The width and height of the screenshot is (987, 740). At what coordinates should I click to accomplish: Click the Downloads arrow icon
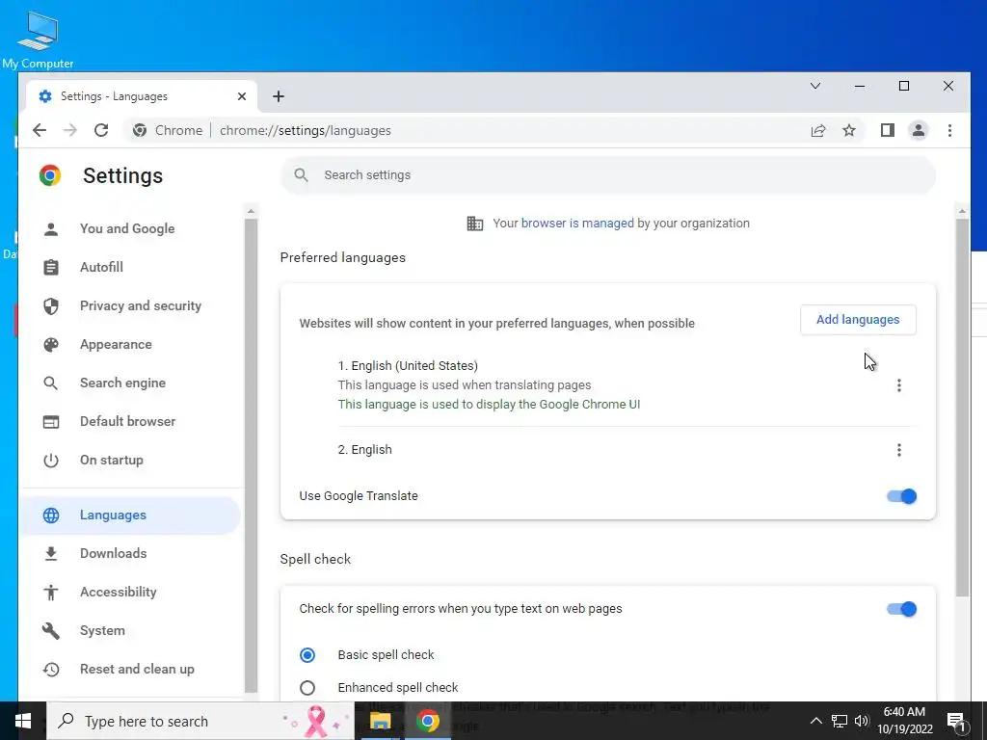click(51, 554)
